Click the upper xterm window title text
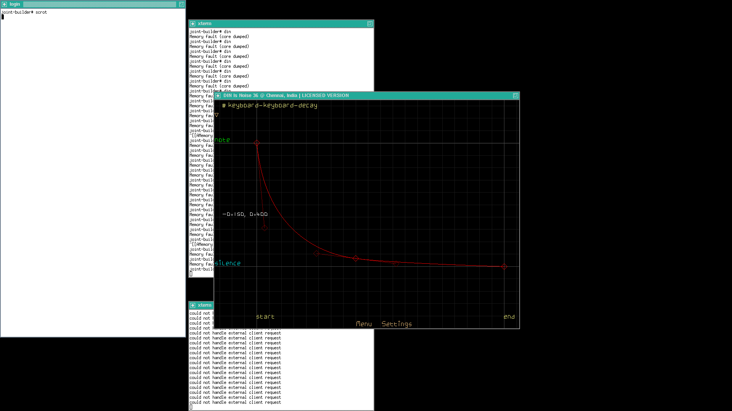 204,24
